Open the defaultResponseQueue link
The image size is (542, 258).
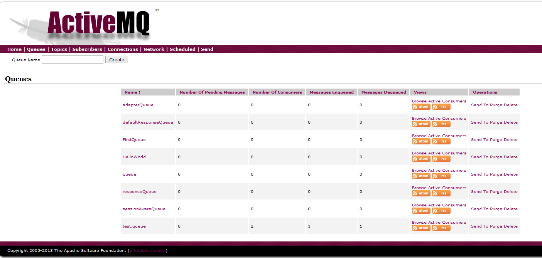148,122
